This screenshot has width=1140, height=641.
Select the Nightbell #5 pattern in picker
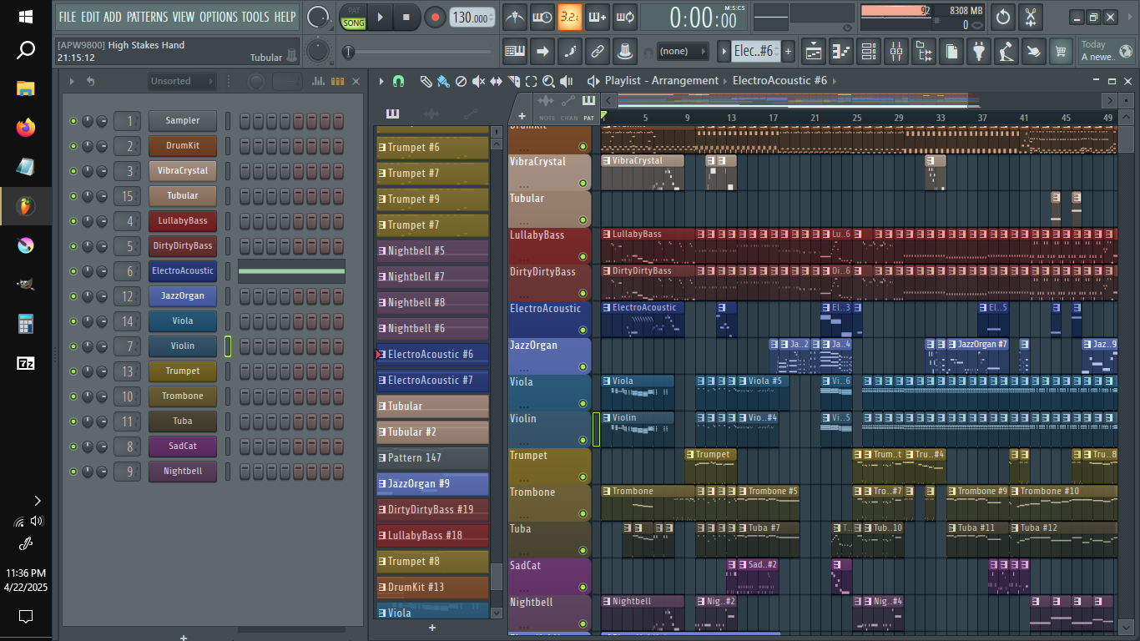pyautogui.click(x=432, y=251)
